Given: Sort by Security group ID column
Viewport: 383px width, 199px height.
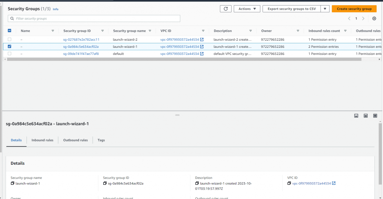Looking at the screenshot, I should pos(102,31).
